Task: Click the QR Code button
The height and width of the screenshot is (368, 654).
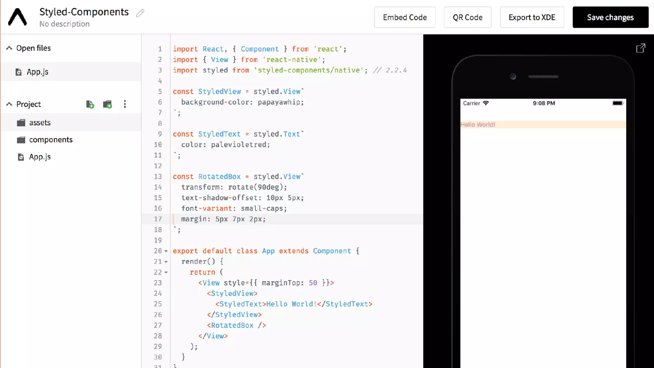Action: [468, 17]
